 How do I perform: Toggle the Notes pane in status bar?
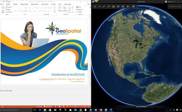tap(39, 106)
